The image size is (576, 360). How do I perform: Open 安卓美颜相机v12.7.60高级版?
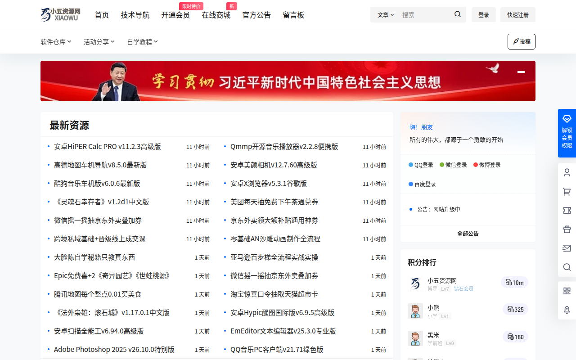click(274, 165)
